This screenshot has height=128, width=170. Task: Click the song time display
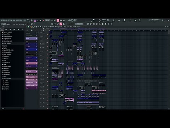(72, 20)
